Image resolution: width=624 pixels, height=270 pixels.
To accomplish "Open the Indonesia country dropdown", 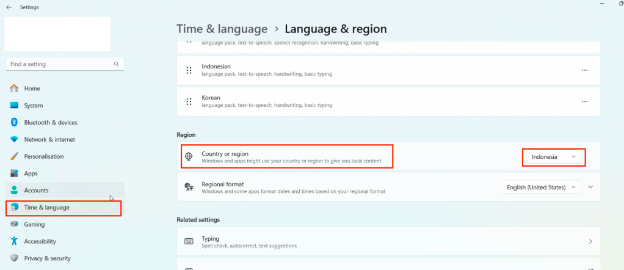I will [x=553, y=157].
